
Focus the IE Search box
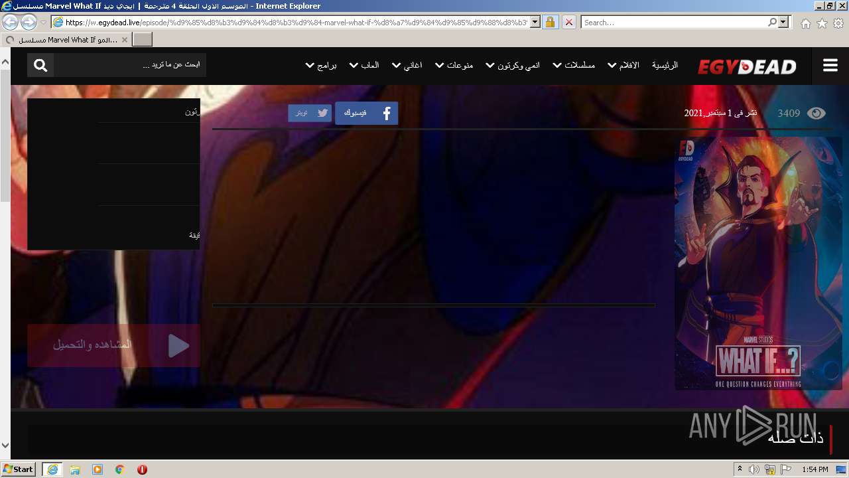pos(675,22)
